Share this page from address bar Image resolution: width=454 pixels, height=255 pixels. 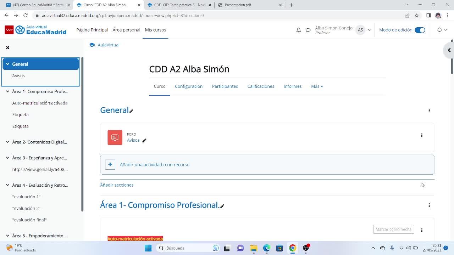pos(407,16)
